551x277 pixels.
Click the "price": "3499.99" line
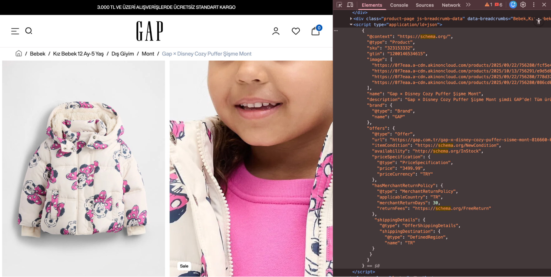(401, 168)
